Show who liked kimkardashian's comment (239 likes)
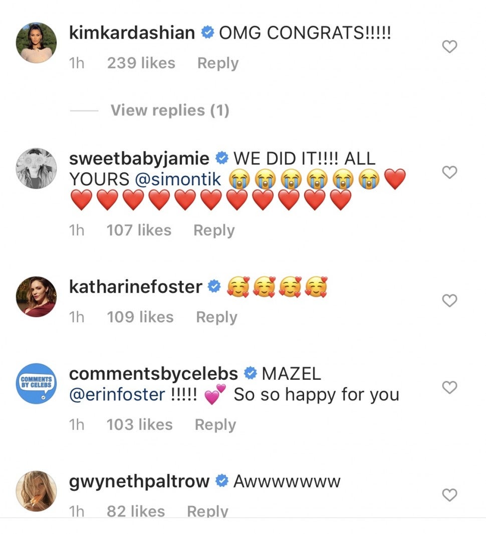Viewport: 486px width, 534px height. [141, 63]
